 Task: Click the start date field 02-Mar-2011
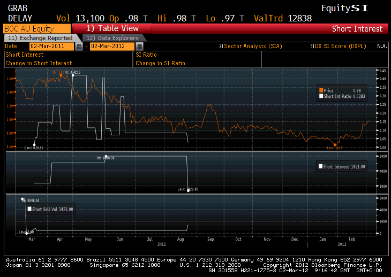[51, 47]
